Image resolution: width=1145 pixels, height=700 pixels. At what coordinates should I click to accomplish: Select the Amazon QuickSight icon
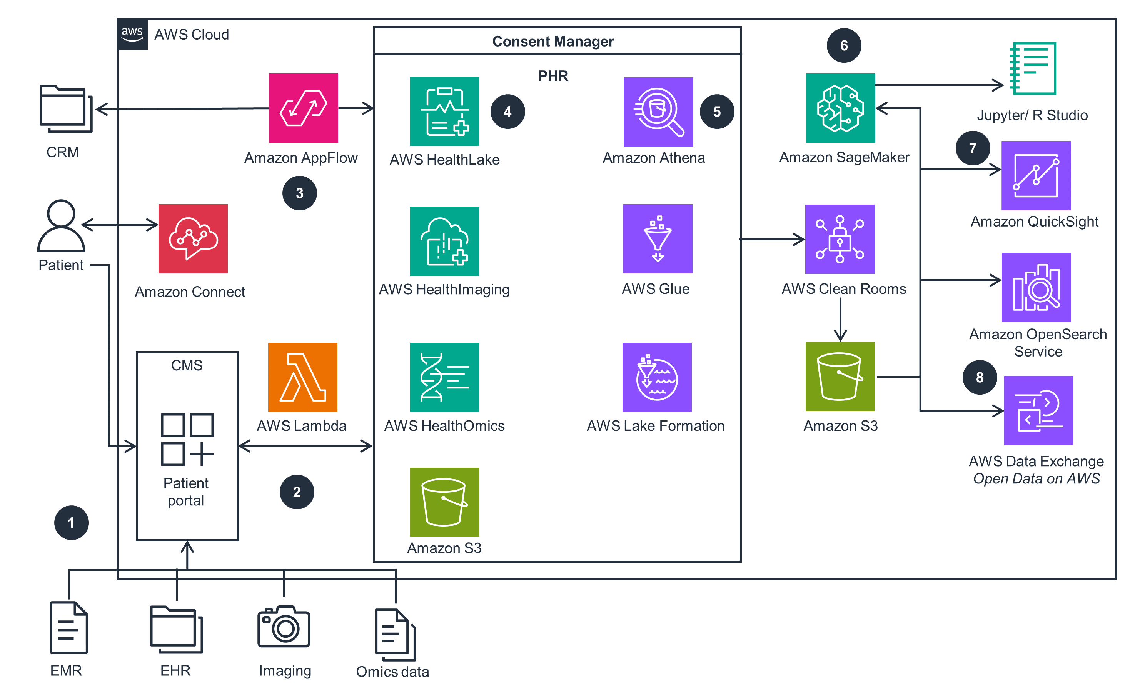click(1036, 176)
